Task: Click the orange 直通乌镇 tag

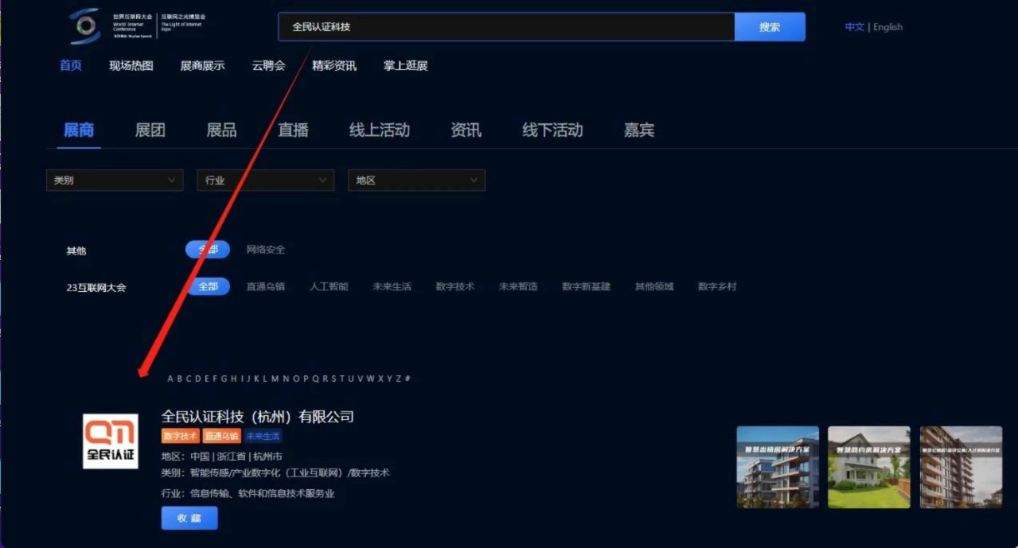Action: tap(222, 436)
